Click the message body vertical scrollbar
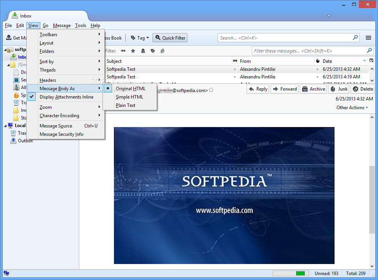This screenshot has height=280, width=378. pos(372,199)
